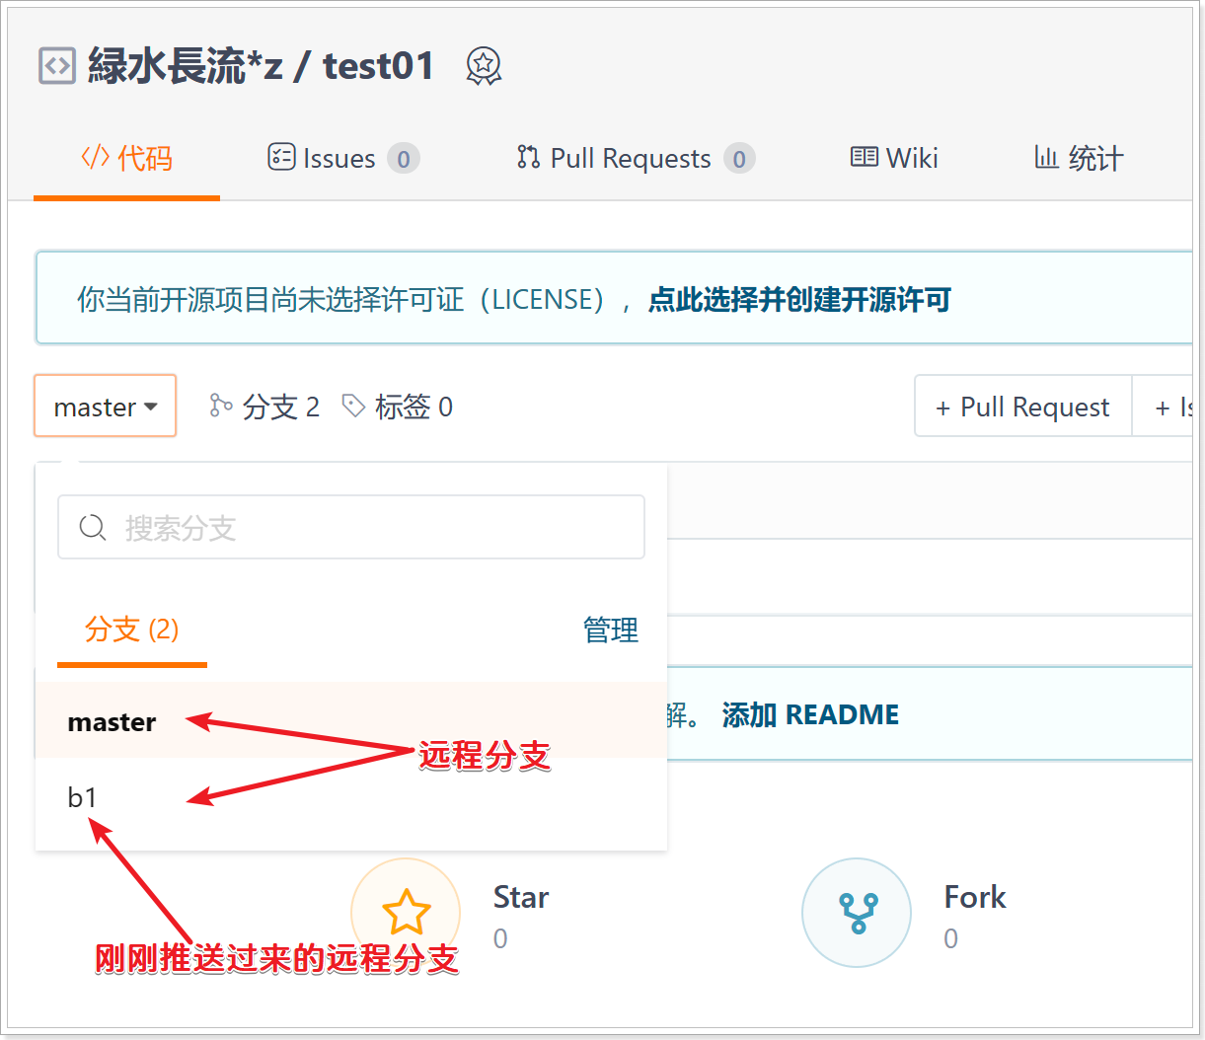Click the magnifier icon in branch search
Screen dimensions: 1205x1040
(x=93, y=528)
